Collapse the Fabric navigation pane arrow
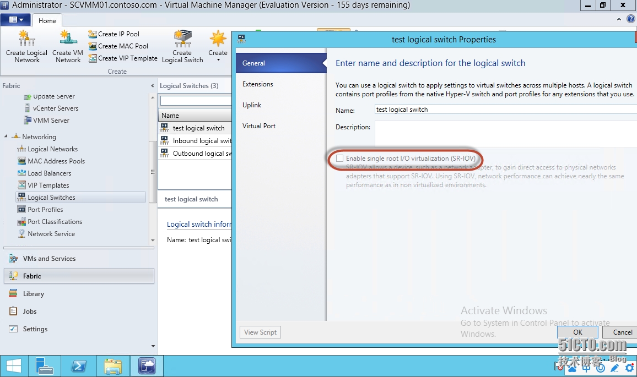 pos(152,86)
